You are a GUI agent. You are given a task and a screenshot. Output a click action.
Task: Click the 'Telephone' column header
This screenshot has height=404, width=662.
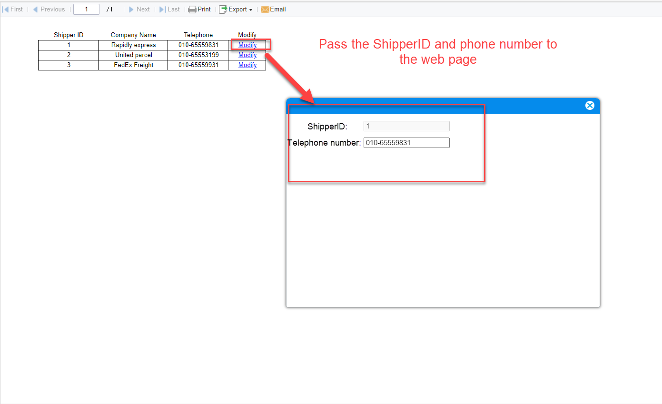pos(198,35)
